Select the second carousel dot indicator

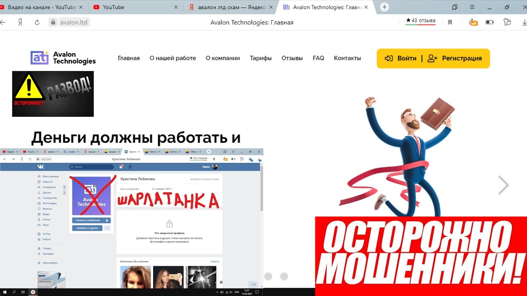284,277
